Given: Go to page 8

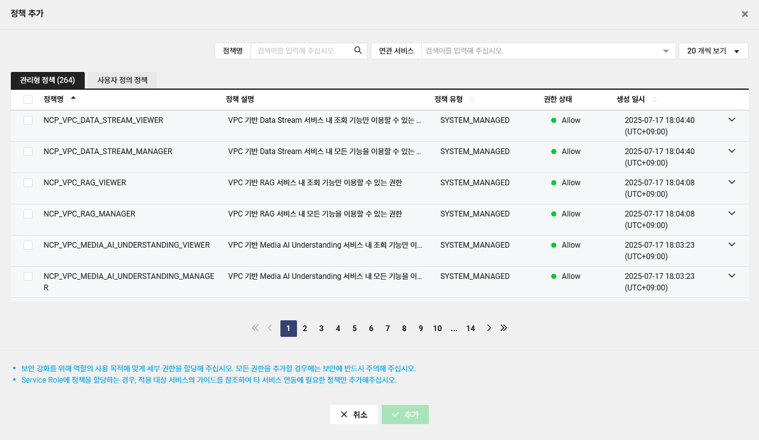Looking at the screenshot, I should pos(404,329).
